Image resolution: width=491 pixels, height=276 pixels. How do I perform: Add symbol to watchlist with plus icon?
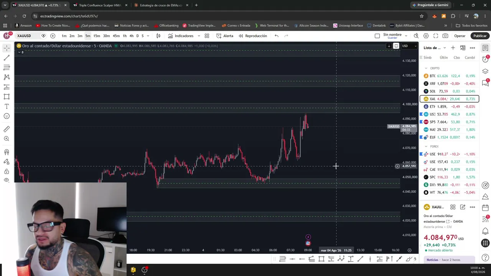(x=453, y=48)
